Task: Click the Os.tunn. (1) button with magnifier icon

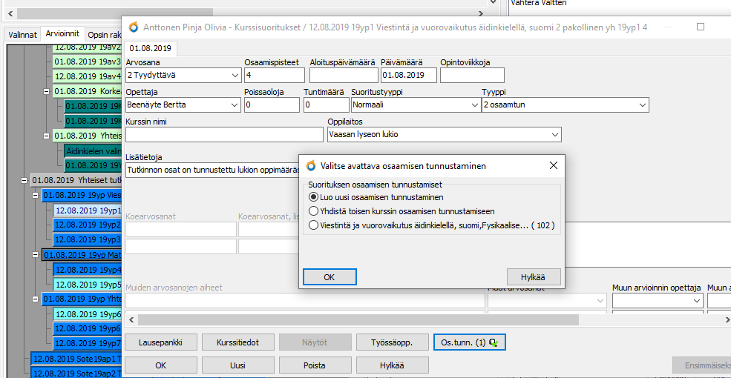Action: [x=468, y=342]
